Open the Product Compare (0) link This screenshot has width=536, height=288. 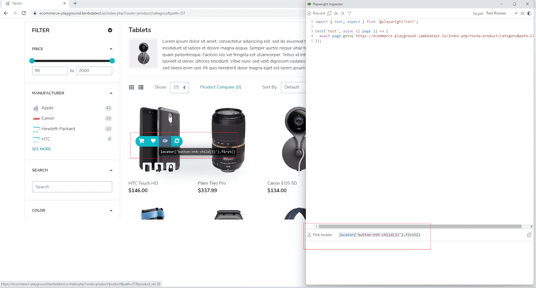tap(220, 87)
